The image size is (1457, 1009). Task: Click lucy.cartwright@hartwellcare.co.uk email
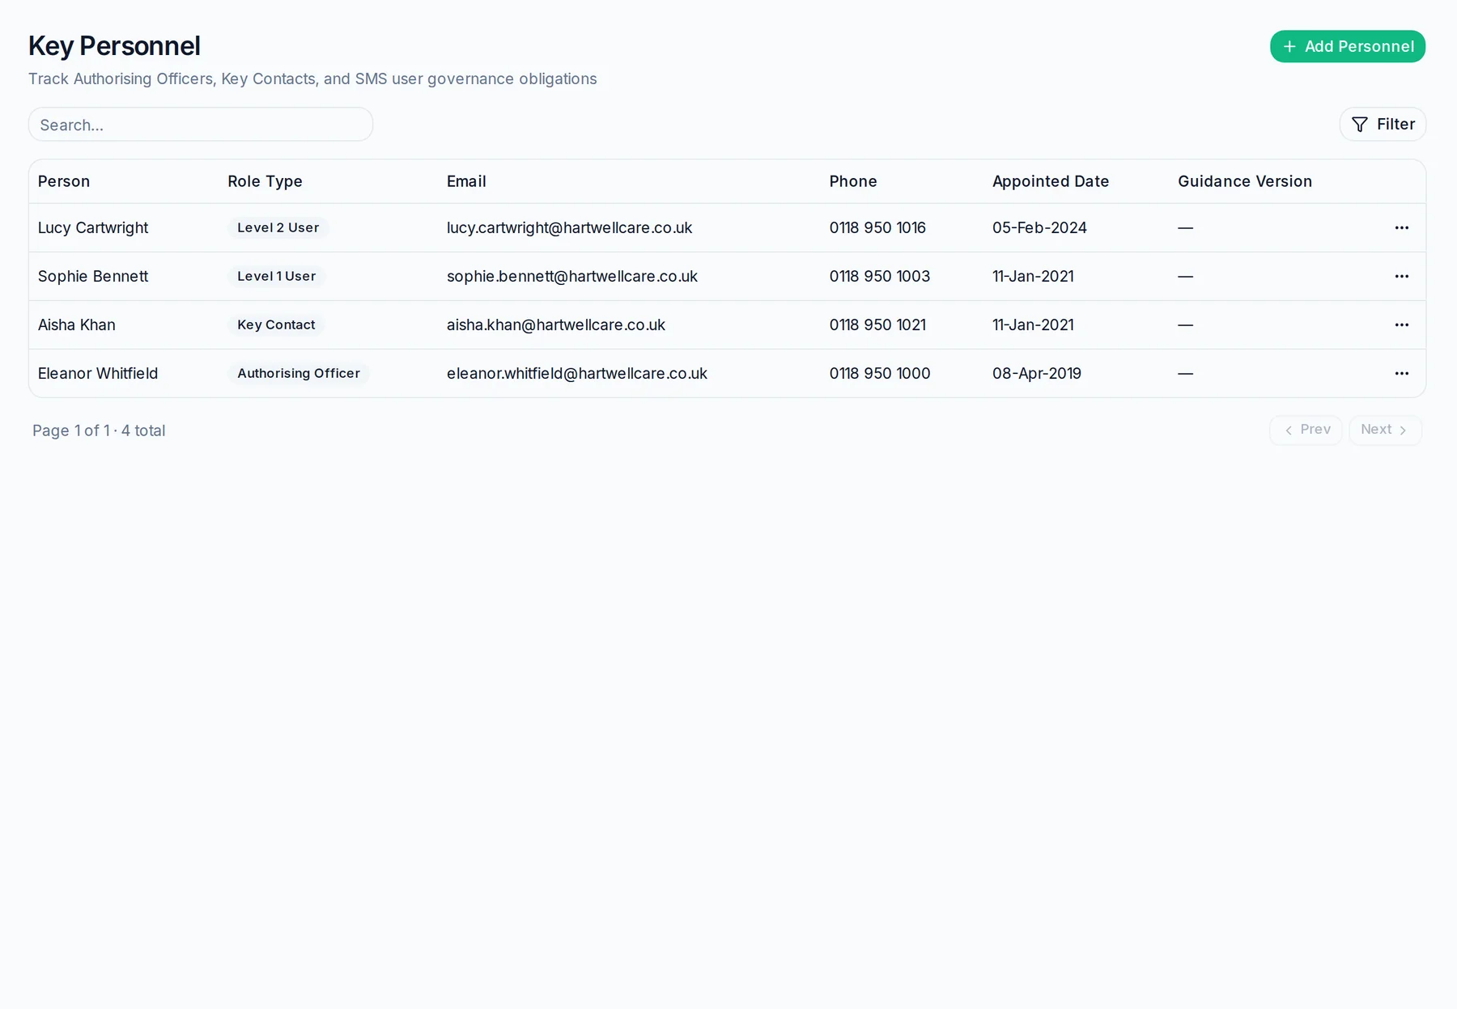click(x=570, y=228)
